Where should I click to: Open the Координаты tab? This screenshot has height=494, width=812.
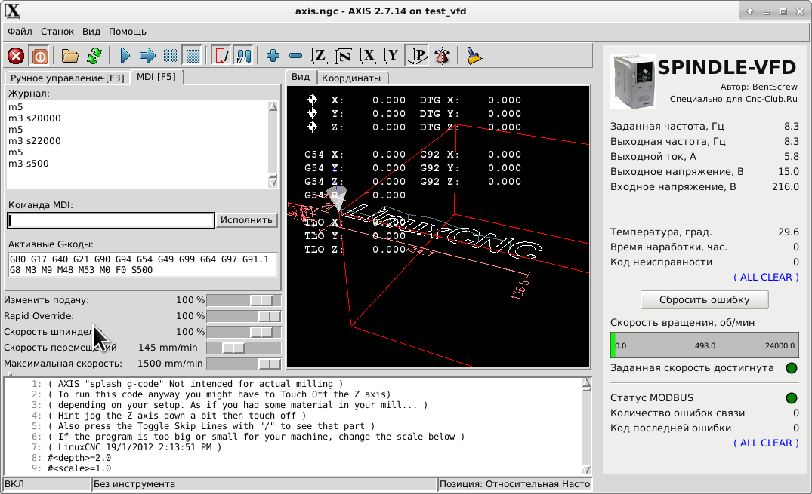[352, 78]
